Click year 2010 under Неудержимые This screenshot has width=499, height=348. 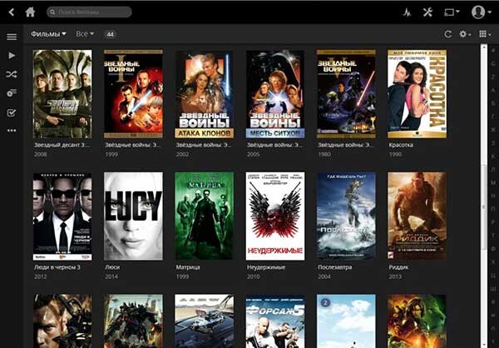[254, 276]
